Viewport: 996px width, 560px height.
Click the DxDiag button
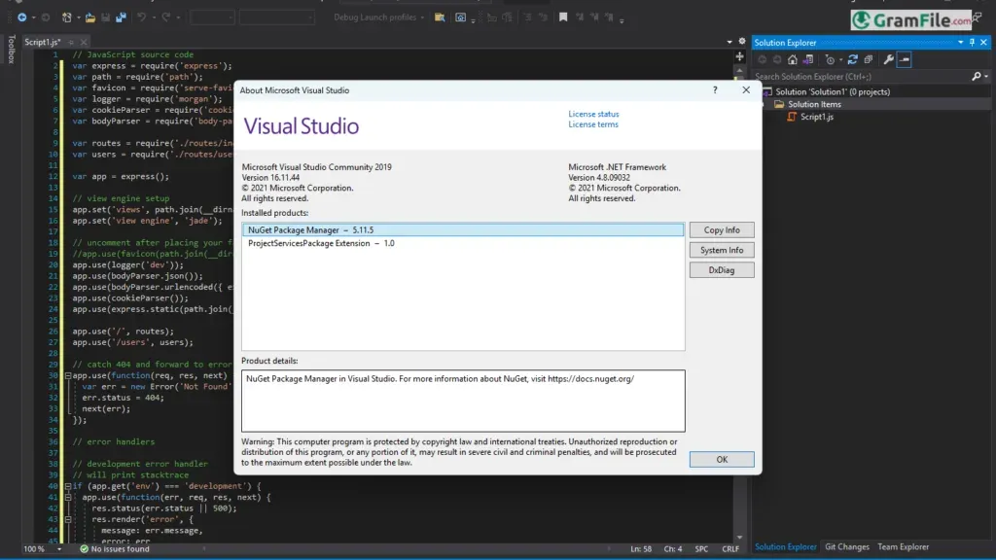pos(722,270)
